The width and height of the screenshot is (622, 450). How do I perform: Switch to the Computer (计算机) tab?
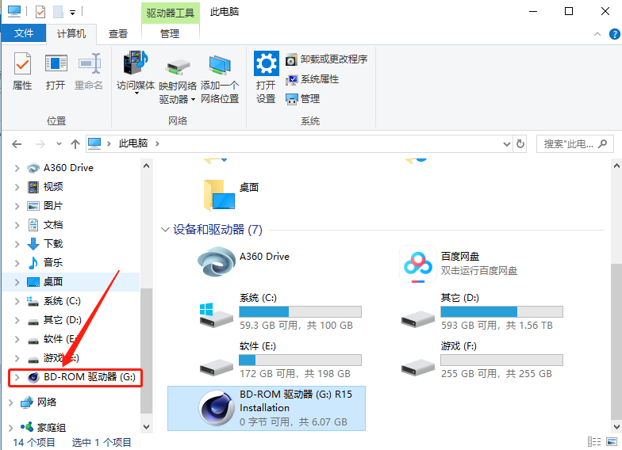(71, 33)
